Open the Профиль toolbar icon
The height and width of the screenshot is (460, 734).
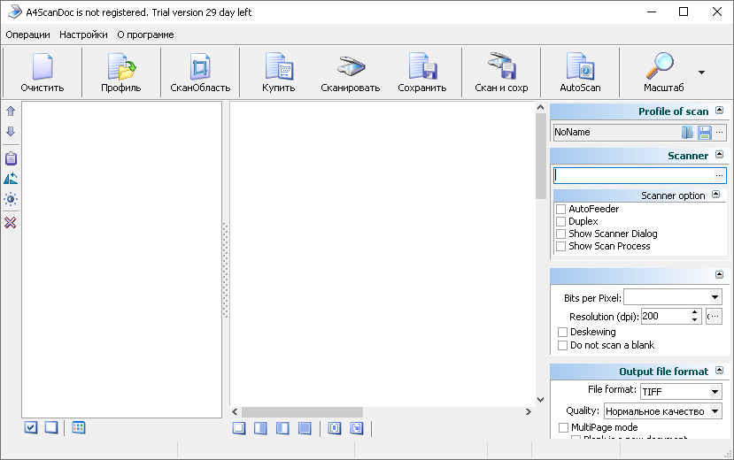click(120, 72)
